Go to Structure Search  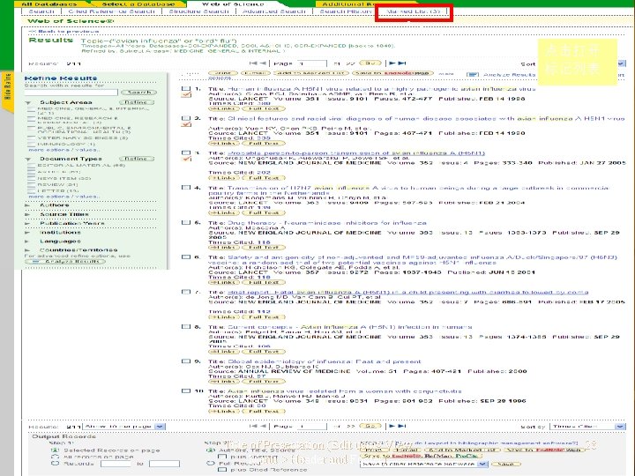tap(198, 11)
